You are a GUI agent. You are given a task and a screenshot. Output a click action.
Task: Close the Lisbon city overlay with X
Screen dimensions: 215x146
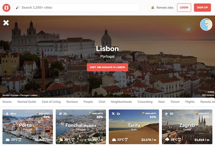point(6,23)
